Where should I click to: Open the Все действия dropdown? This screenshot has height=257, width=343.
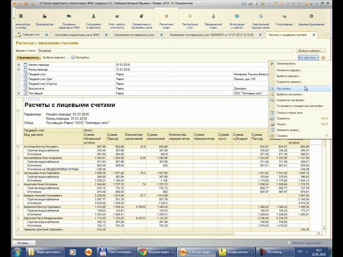click(x=308, y=57)
